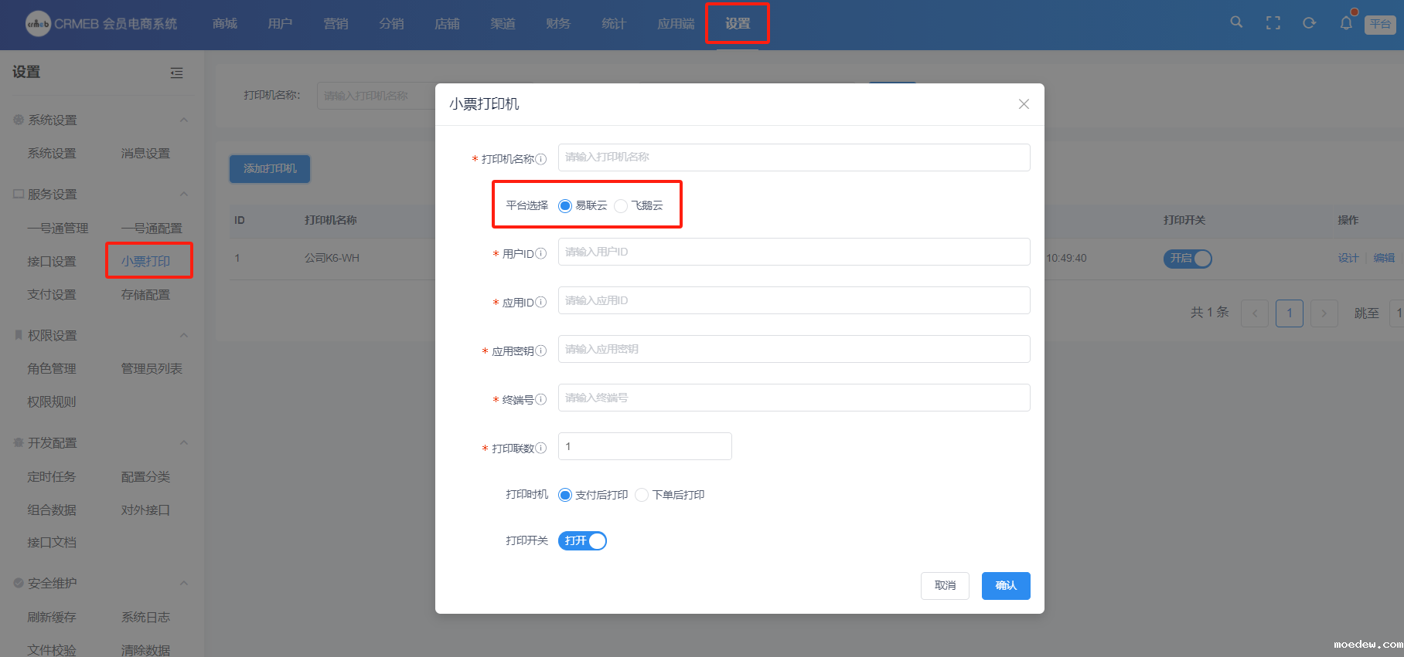Screen dimensions: 1404x657
Task: Click the 终端号 input field
Action: (x=793, y=398)
